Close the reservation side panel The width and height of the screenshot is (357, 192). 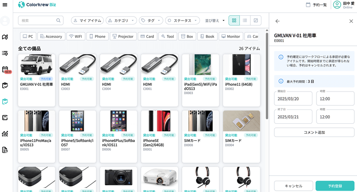351,21
